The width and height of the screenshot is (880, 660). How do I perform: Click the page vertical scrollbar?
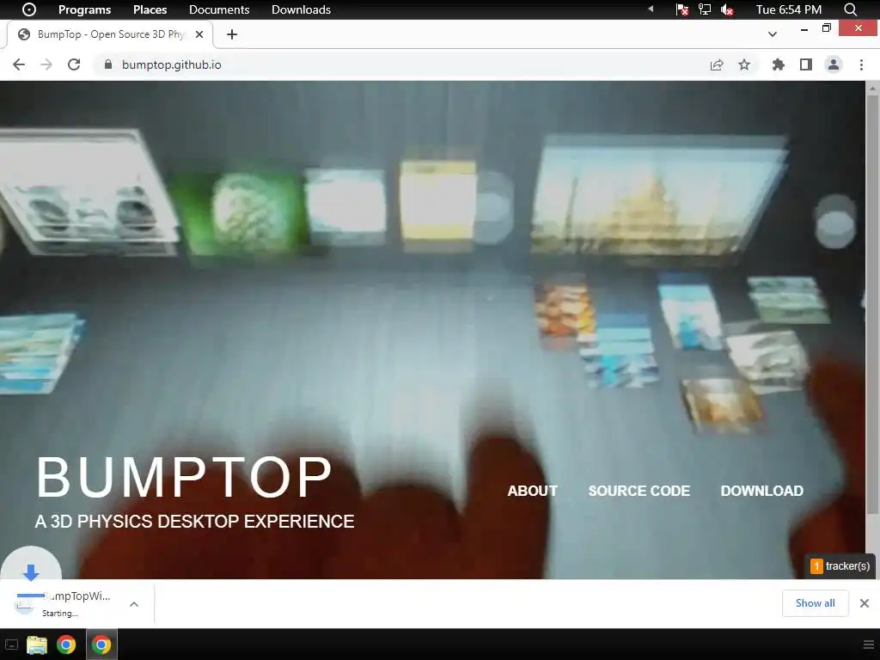click(x=872, y=303)
